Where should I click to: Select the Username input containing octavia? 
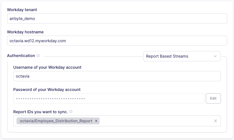117,76
